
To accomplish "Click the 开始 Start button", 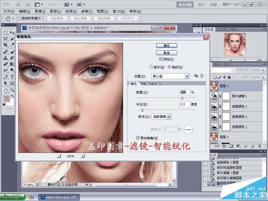I will point(12,197).
